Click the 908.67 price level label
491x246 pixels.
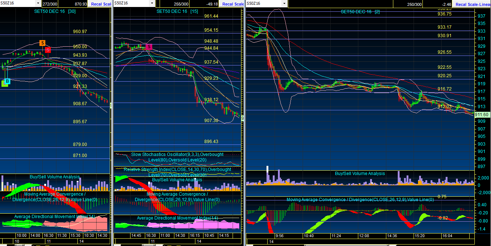80,104
